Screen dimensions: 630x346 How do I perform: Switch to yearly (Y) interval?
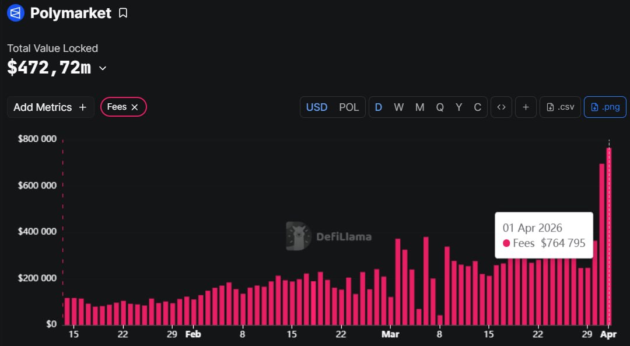[459, 107]
